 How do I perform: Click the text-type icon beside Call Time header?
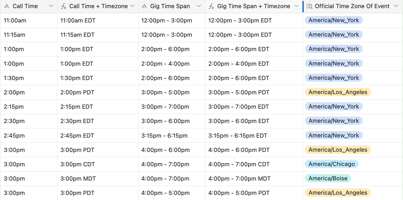(x=7, y=6)
